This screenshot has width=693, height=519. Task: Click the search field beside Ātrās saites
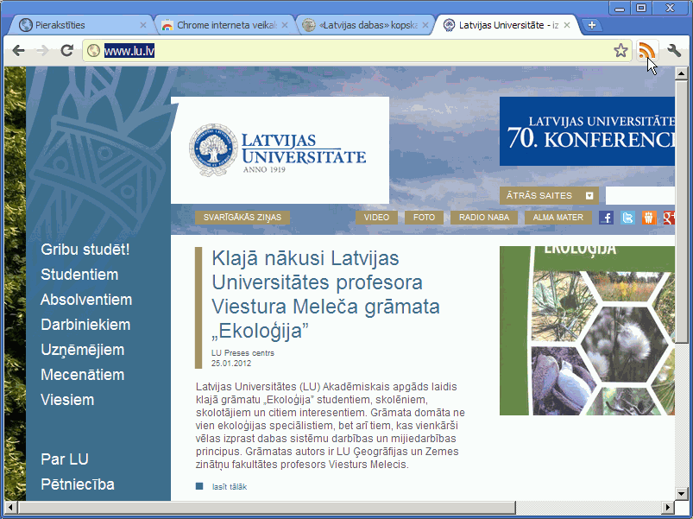click(640, 195)
